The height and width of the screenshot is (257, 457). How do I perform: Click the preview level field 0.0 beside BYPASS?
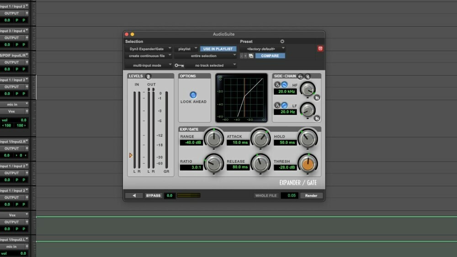pyautogui.click(x=170, y=195)
